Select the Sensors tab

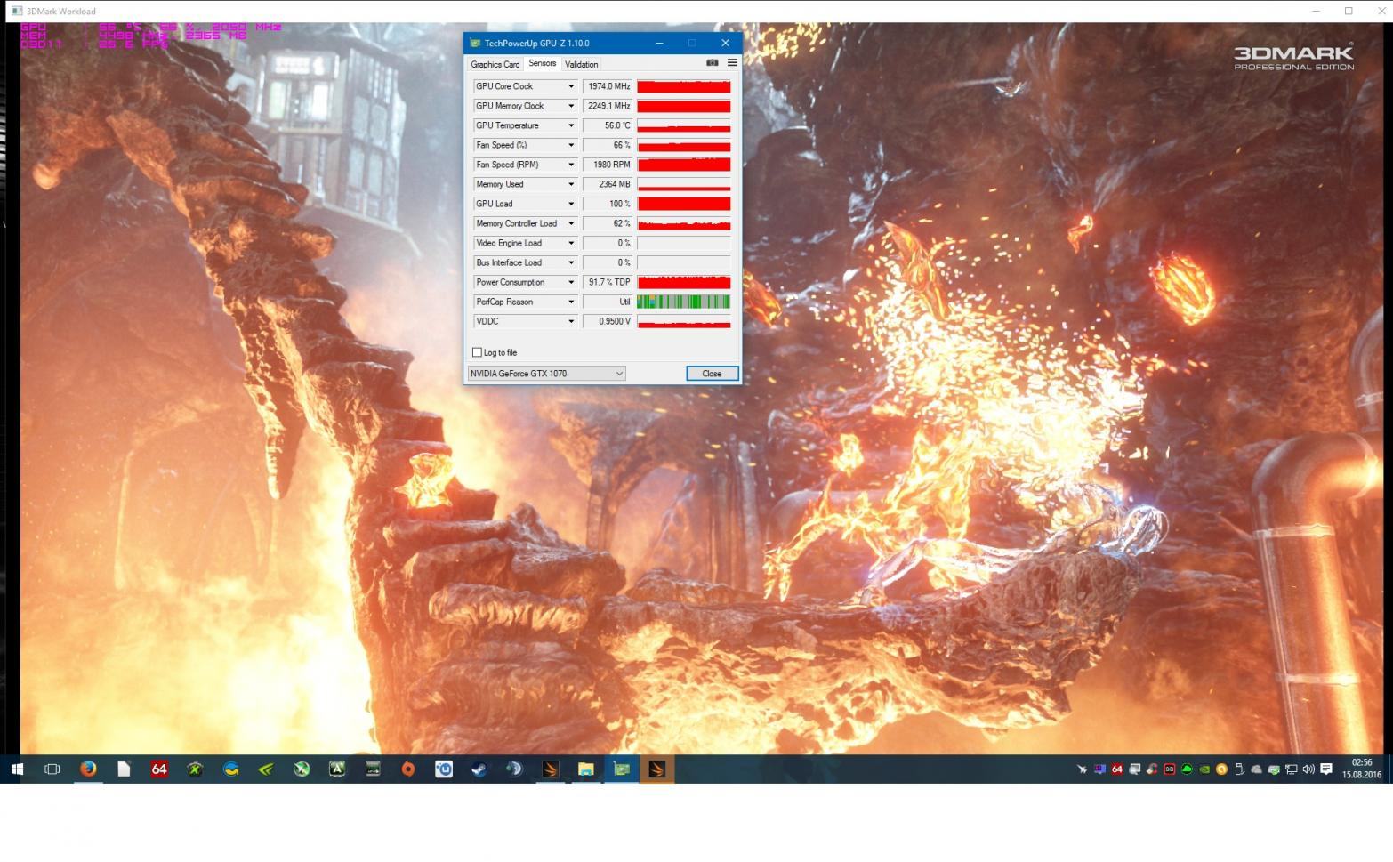click(x=542, y=63)
